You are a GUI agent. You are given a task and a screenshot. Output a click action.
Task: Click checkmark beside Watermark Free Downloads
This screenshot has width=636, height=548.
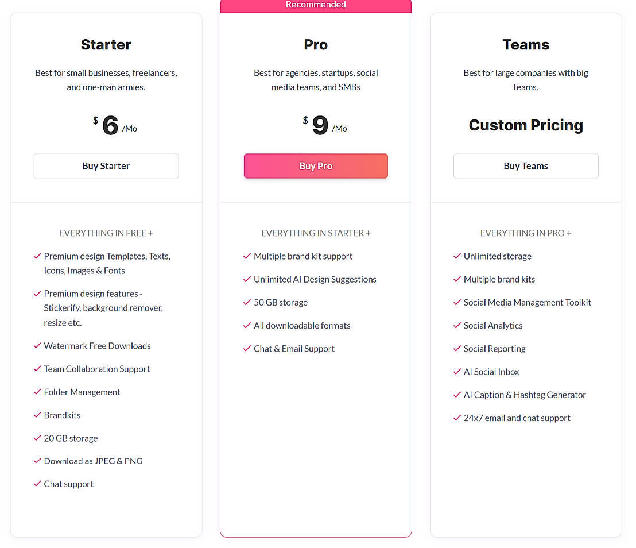[37, 346]
